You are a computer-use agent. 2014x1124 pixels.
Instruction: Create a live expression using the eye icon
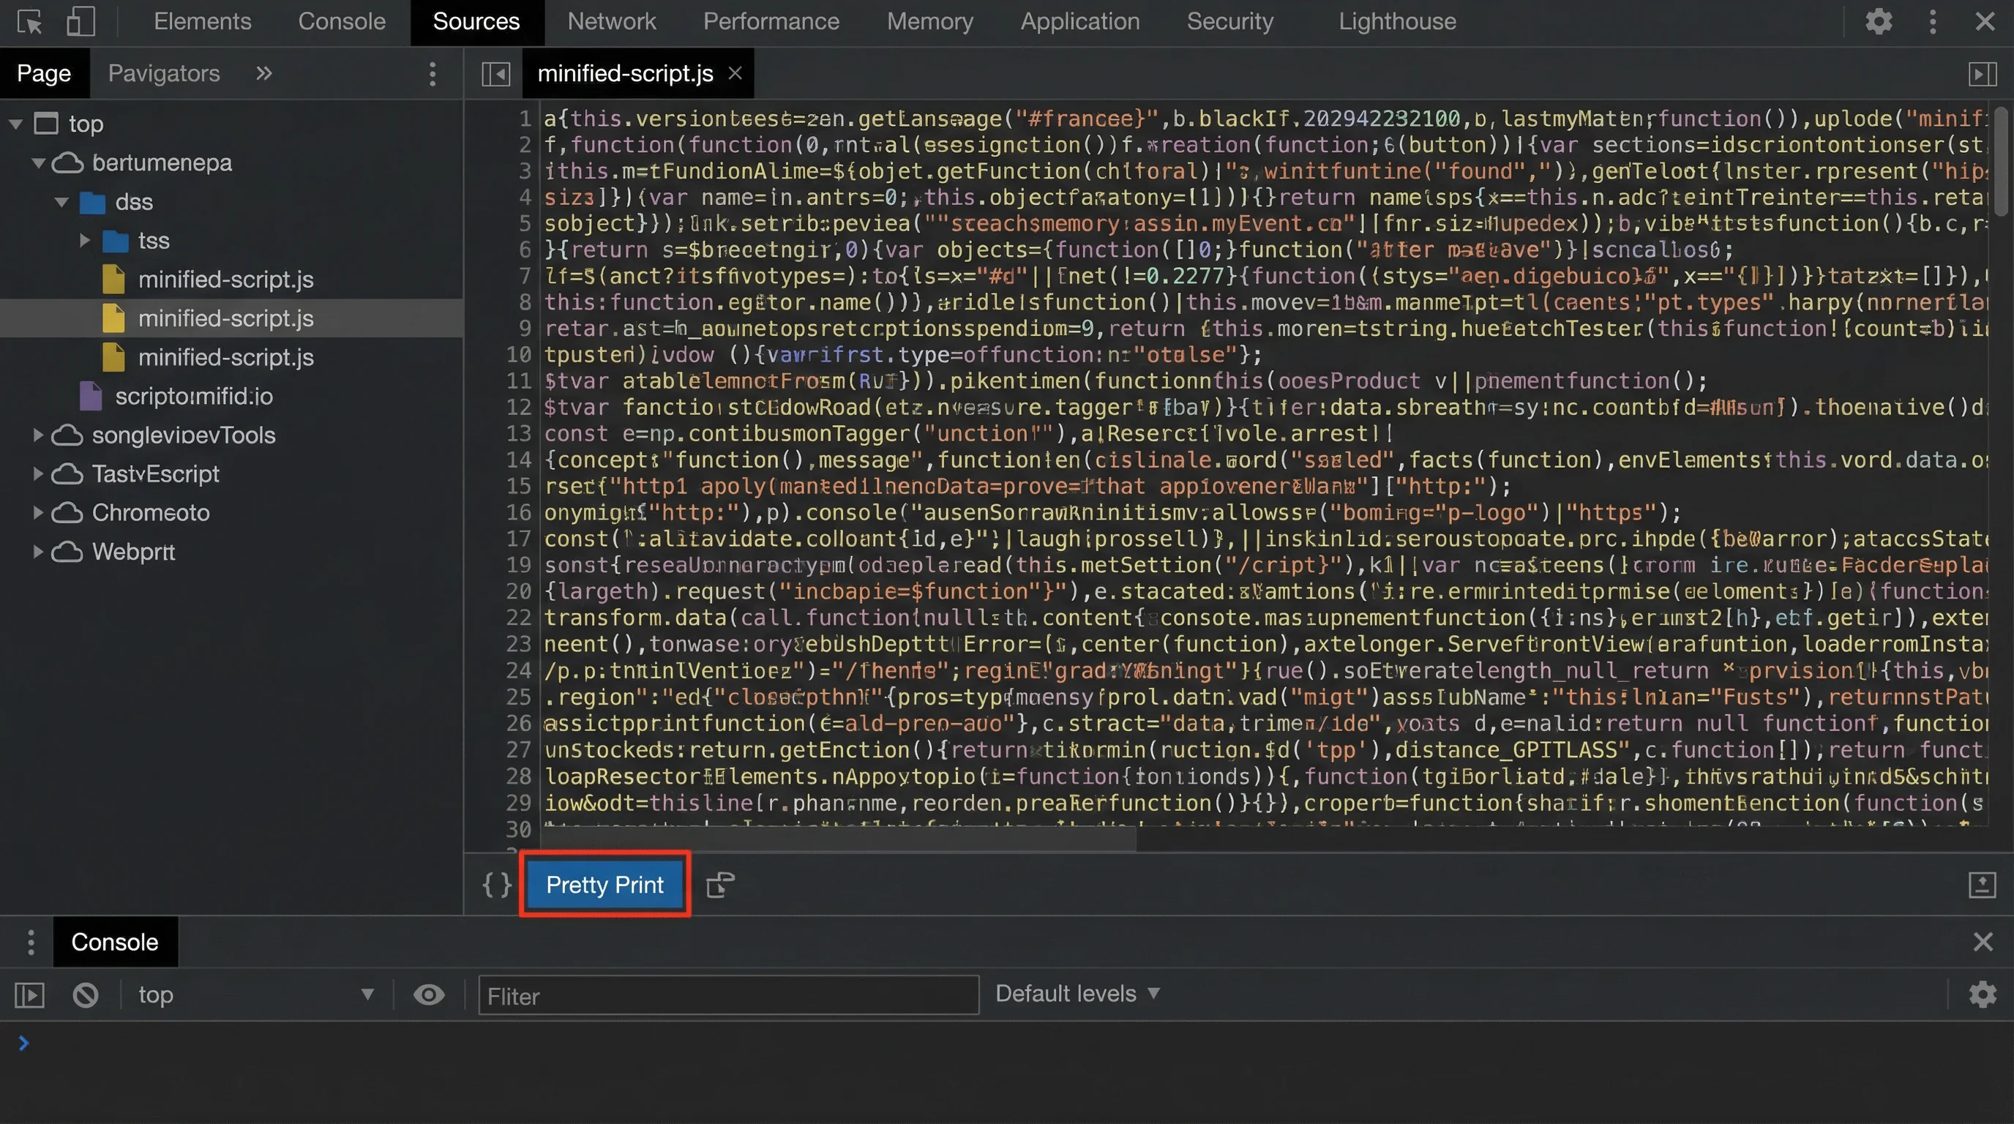coord(428,994)
